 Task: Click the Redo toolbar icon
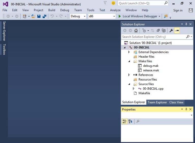click(61, 16)
